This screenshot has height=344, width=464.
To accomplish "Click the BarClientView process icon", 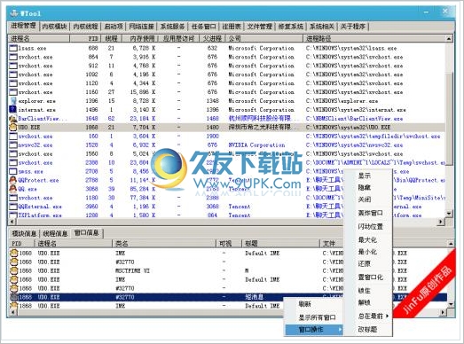I will (x=13, y=119).
